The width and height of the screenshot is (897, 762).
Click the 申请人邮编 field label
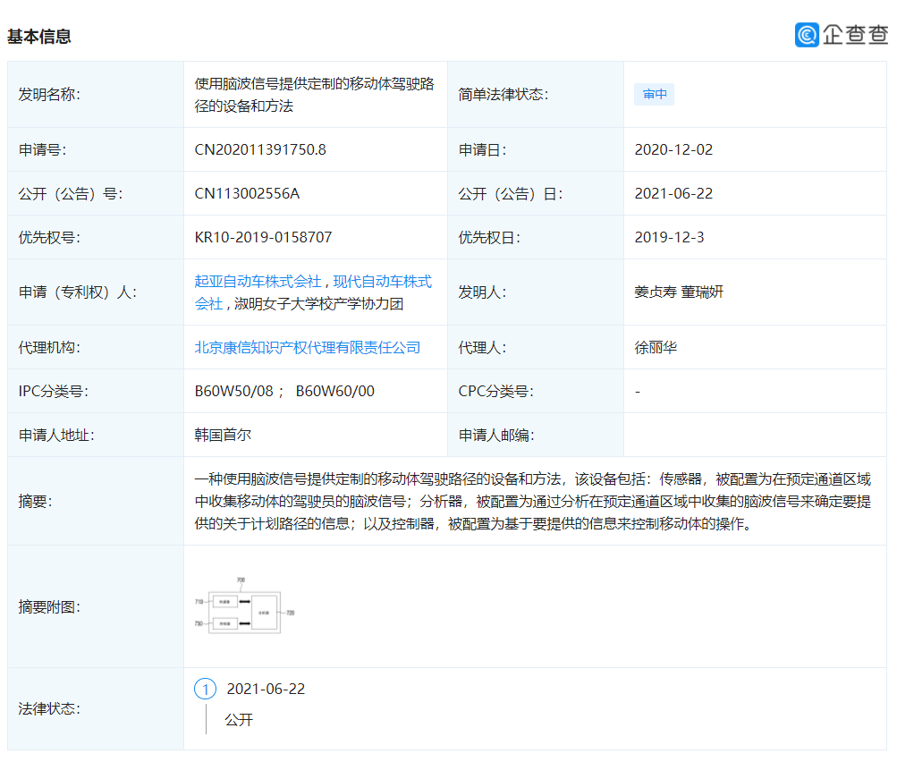coord(496,436)
